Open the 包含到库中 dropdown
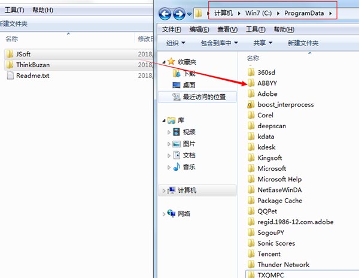The image size is (359, 278). pos(219,43)
